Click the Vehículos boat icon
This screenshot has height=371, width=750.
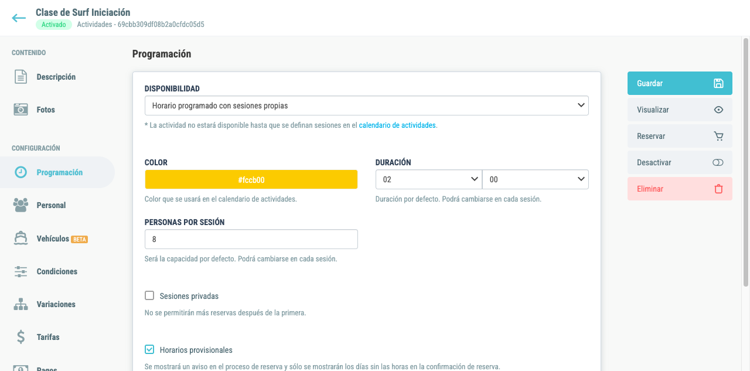(21, 239)
